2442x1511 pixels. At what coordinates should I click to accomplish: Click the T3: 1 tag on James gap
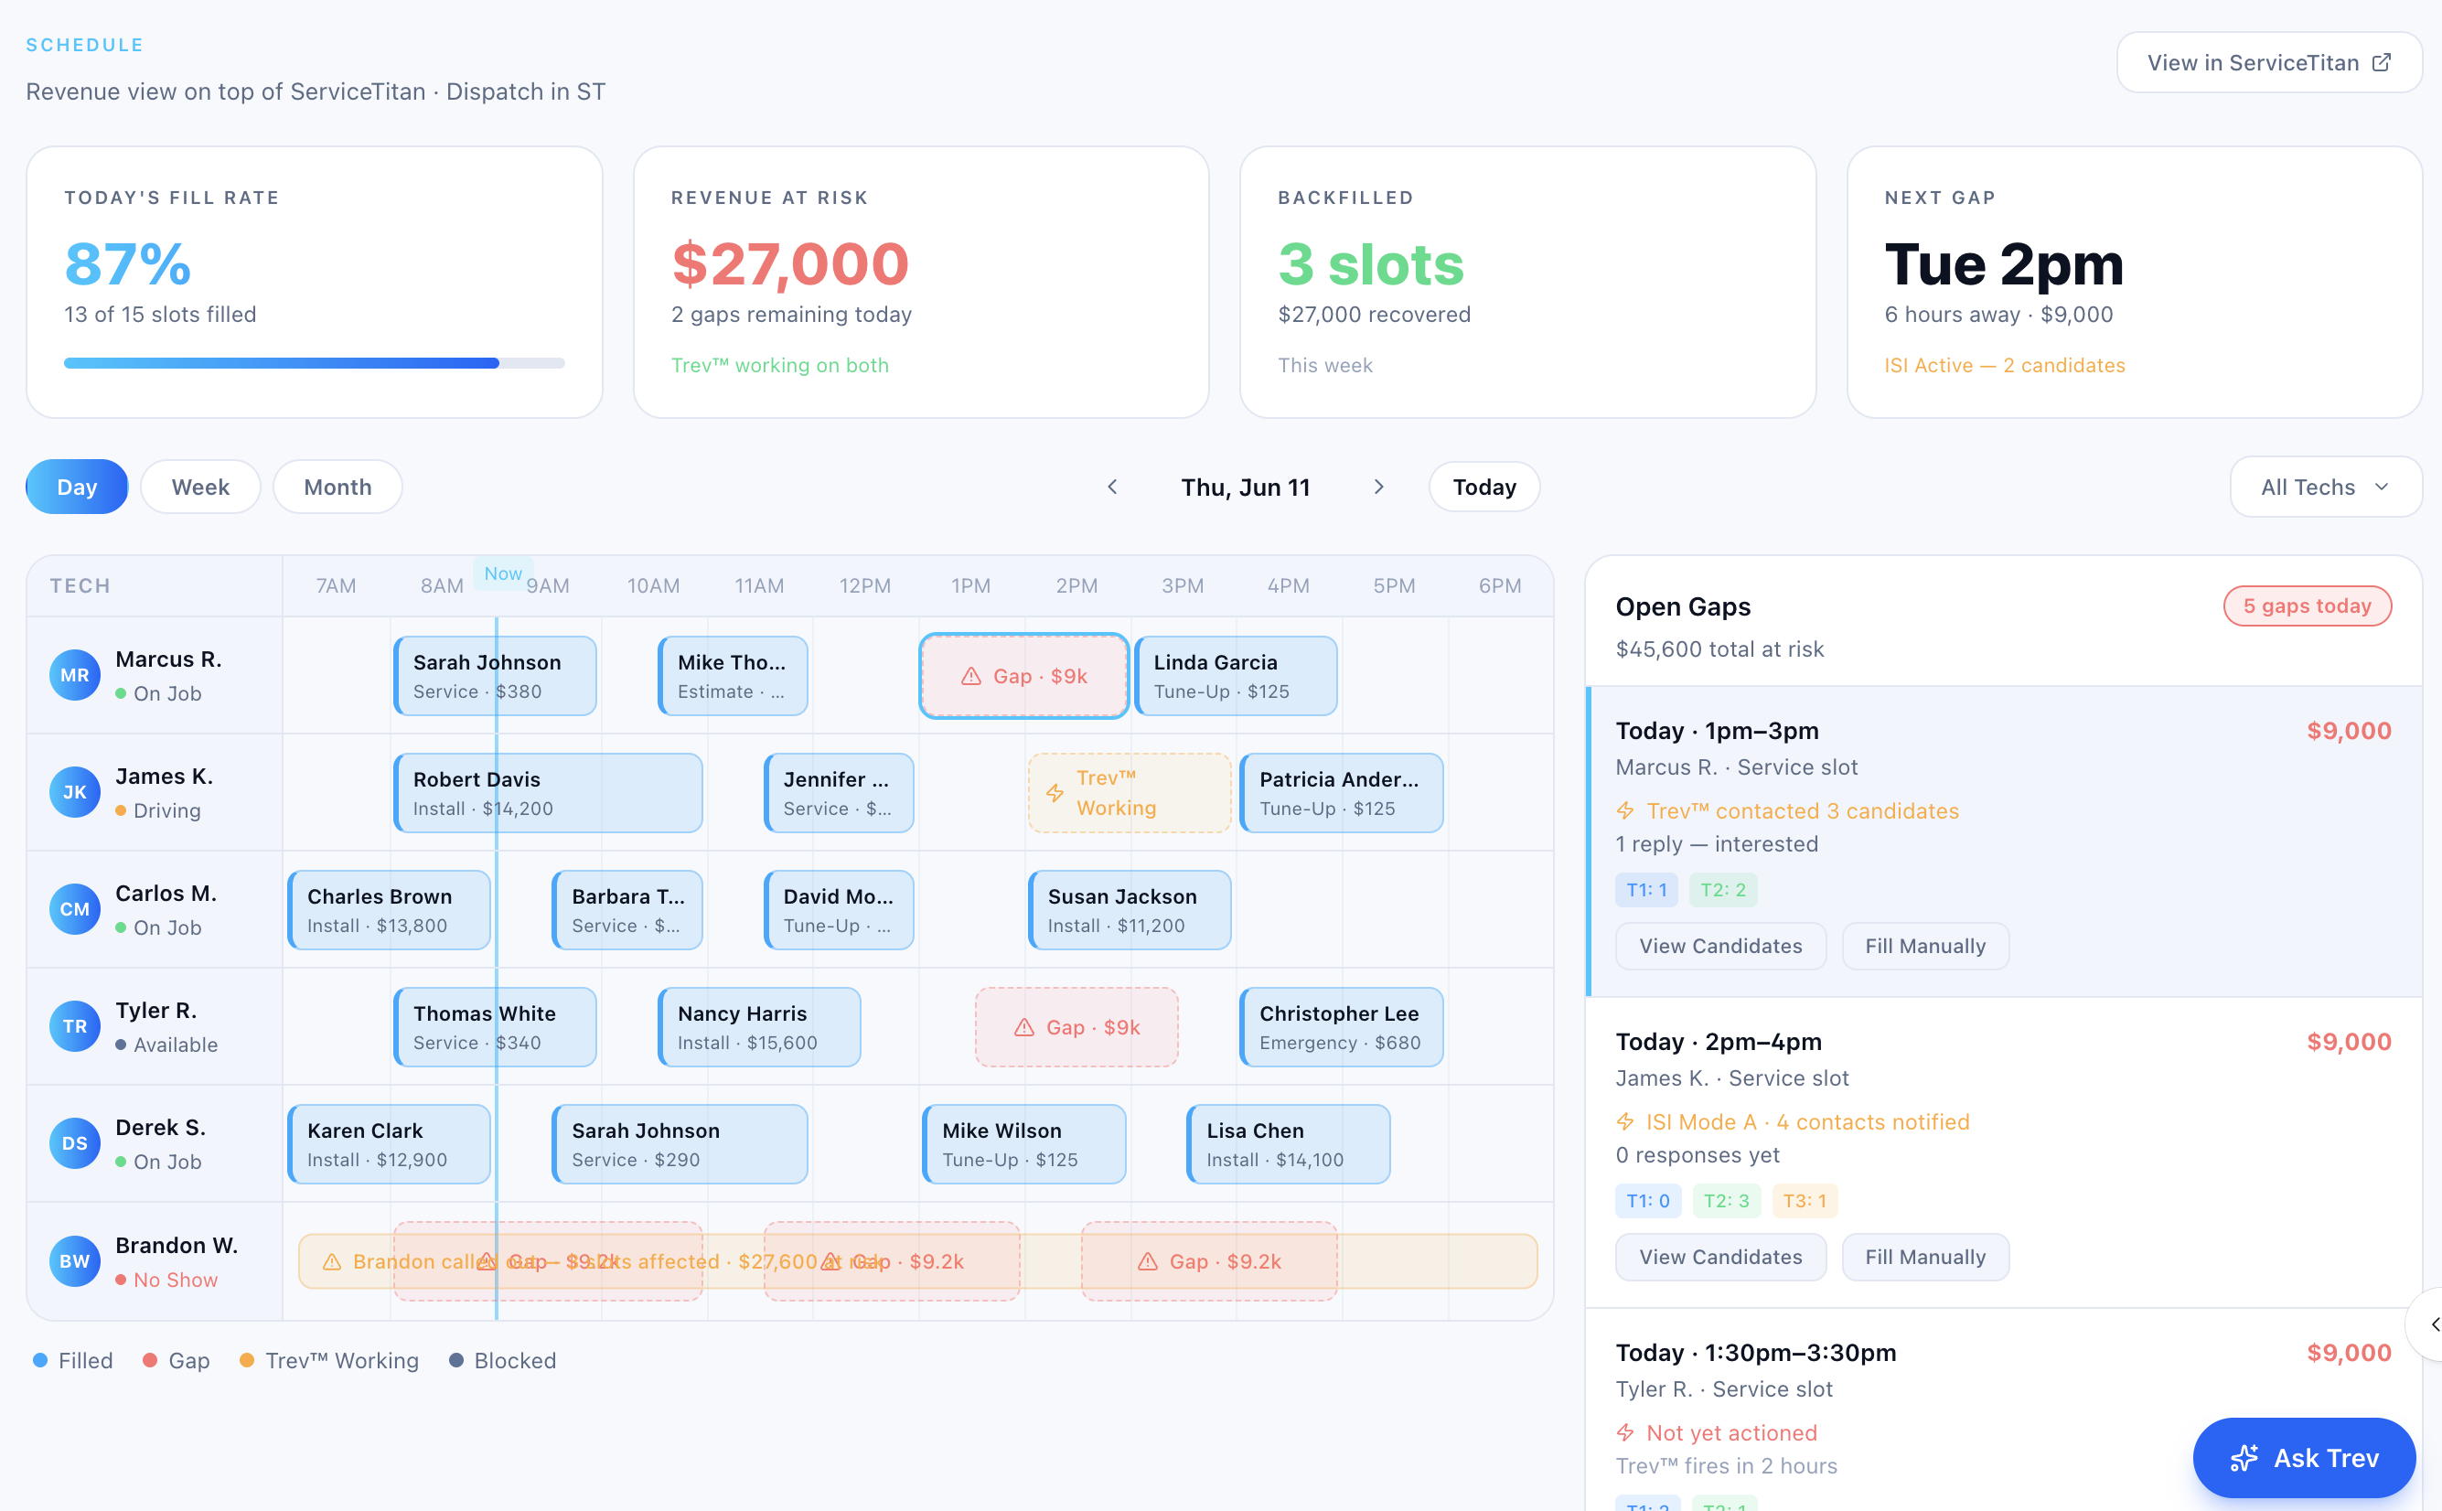[x=1805, y=1200]
